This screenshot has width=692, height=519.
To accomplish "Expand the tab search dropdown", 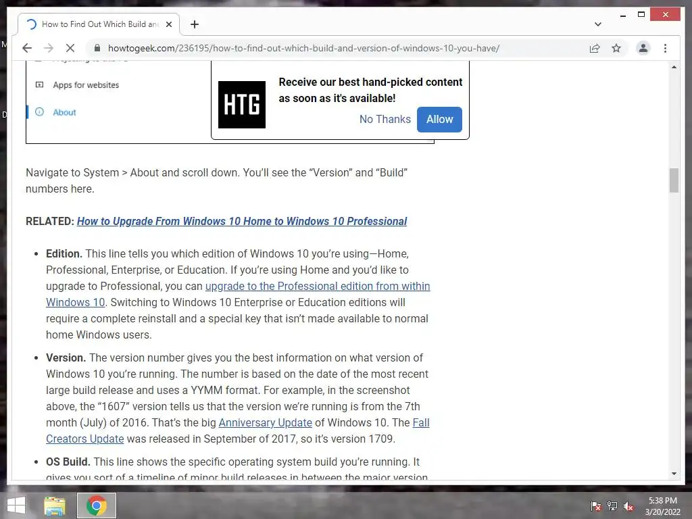I will point(598,24).
